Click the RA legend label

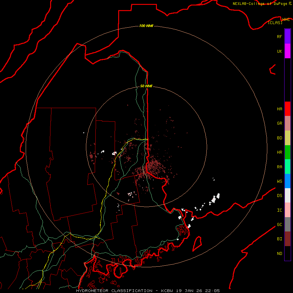pyautogui.click(x=279, y=167)
